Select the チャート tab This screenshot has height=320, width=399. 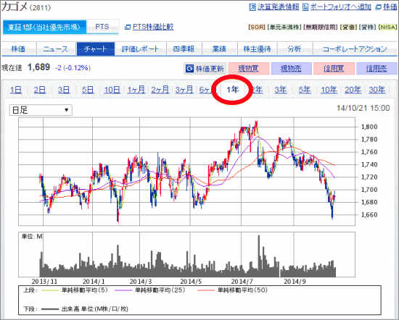point(96,49)
